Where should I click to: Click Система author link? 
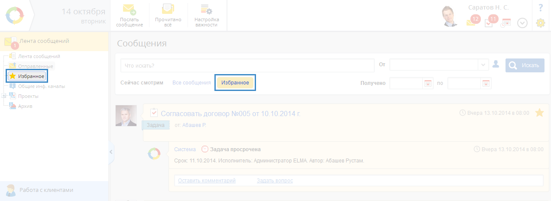point(185,149)
